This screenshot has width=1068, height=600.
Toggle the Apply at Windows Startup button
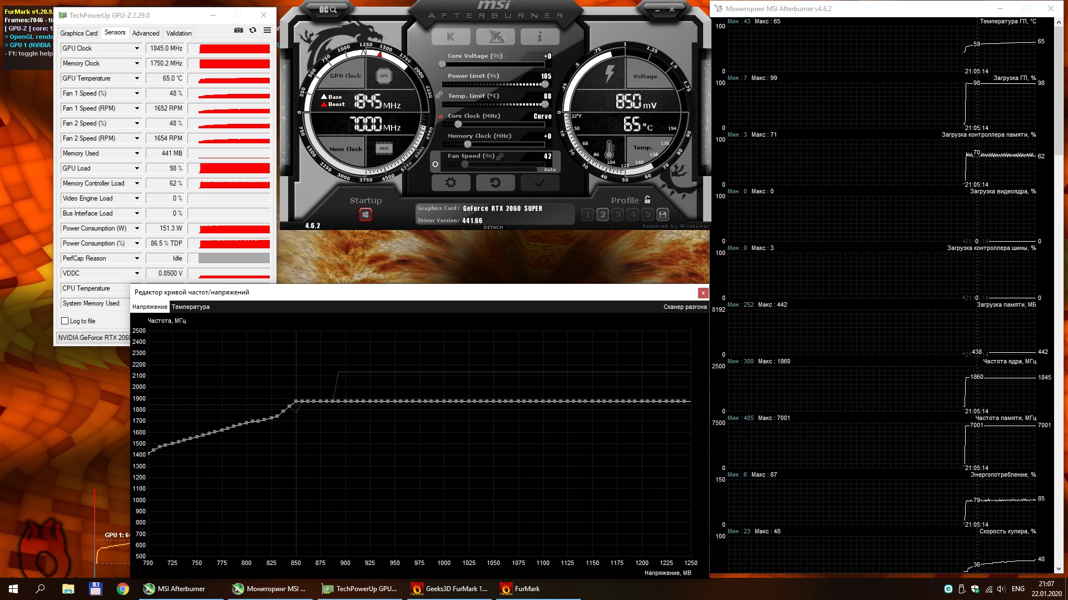click(365, 214)
